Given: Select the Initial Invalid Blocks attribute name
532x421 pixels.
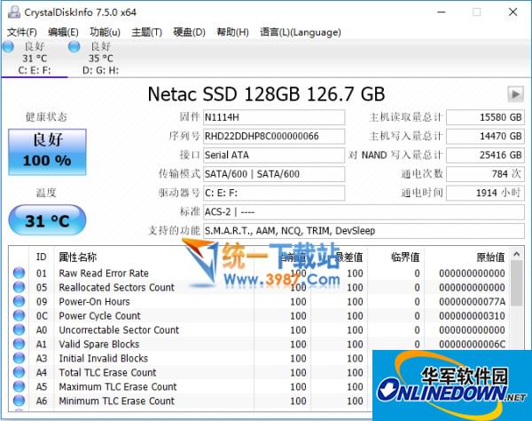Looking at the screenshot, I should coord(104,359).
